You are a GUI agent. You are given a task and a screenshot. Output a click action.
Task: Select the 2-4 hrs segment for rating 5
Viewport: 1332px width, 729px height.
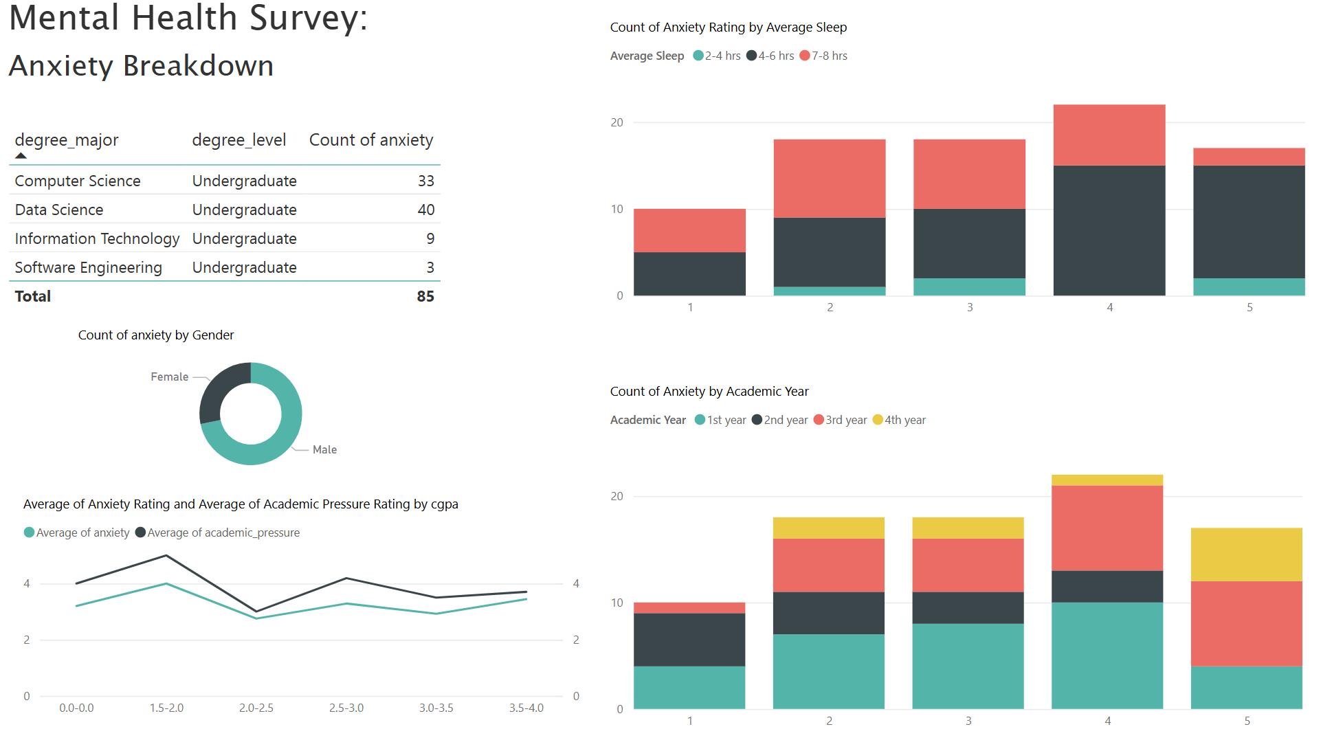pyautogui.click(x=1249, y=287)
